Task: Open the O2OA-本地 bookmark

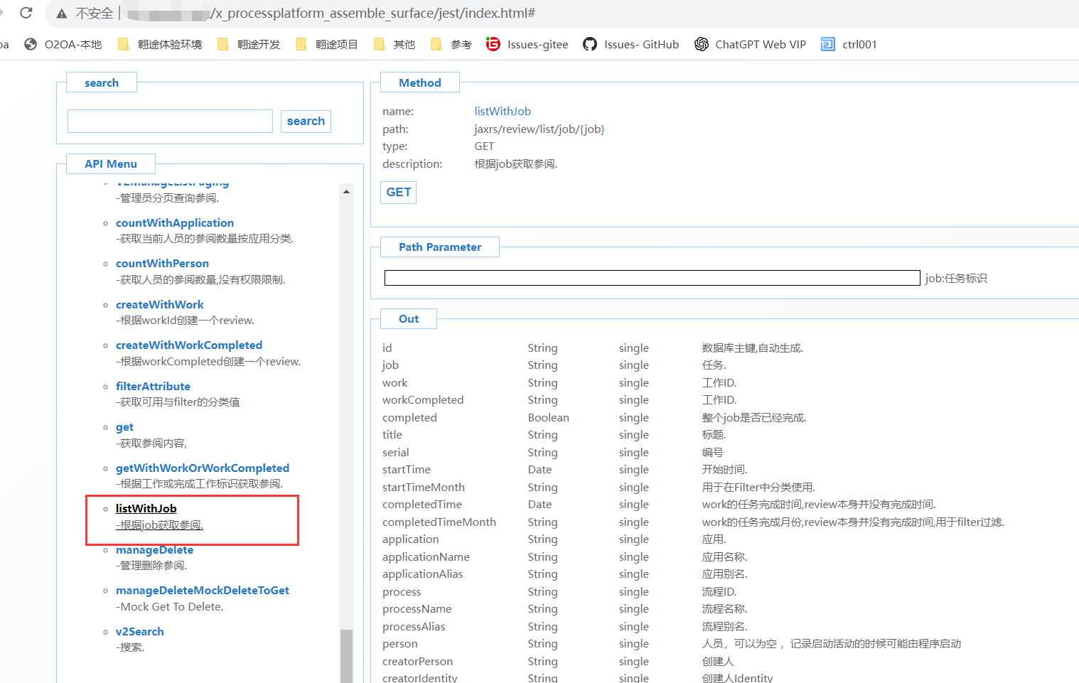Action: 63,44
